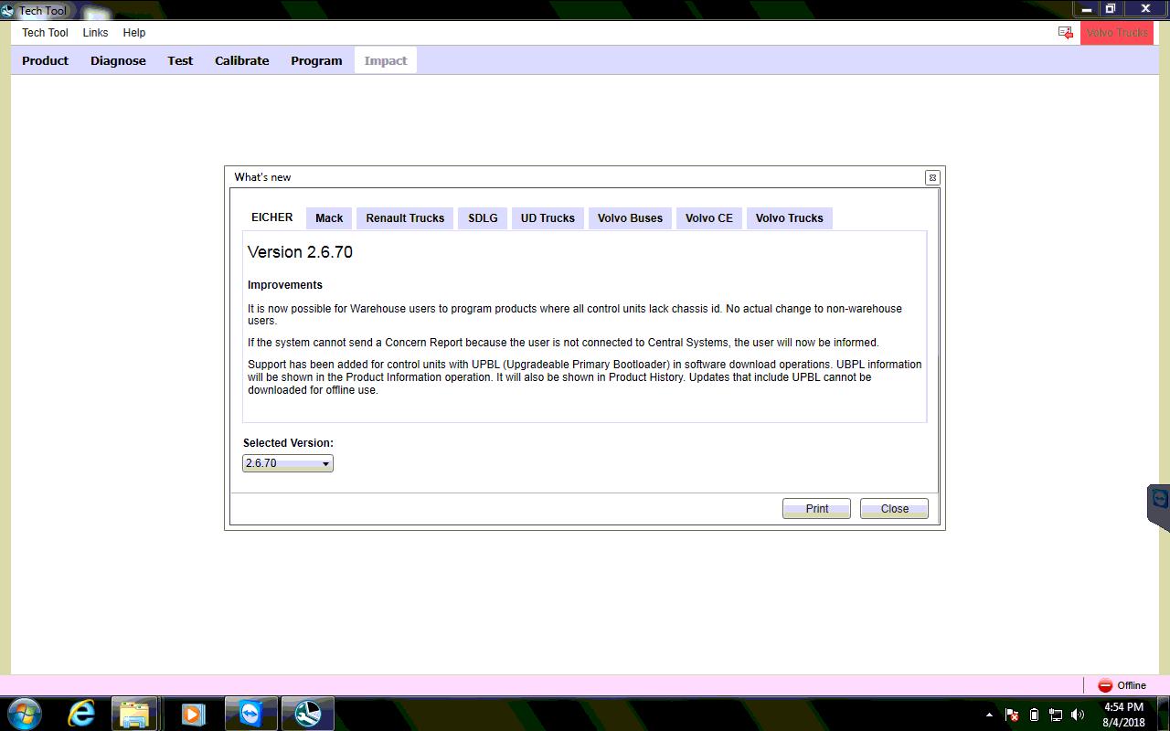This screenshot has height=731, width=1170.
Task: Open Action Center flag icon
Action: point(1012,715)
